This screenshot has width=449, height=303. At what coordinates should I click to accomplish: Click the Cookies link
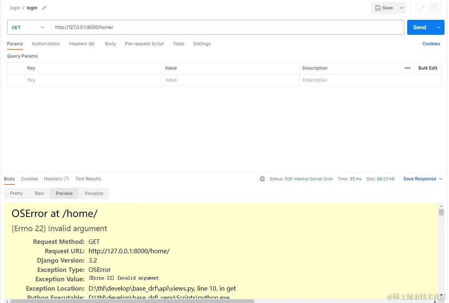click(431, 44)
